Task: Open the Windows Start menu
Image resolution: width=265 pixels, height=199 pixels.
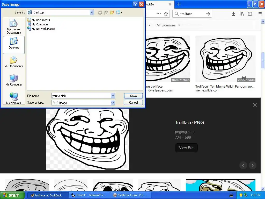Action: (12, 195)
